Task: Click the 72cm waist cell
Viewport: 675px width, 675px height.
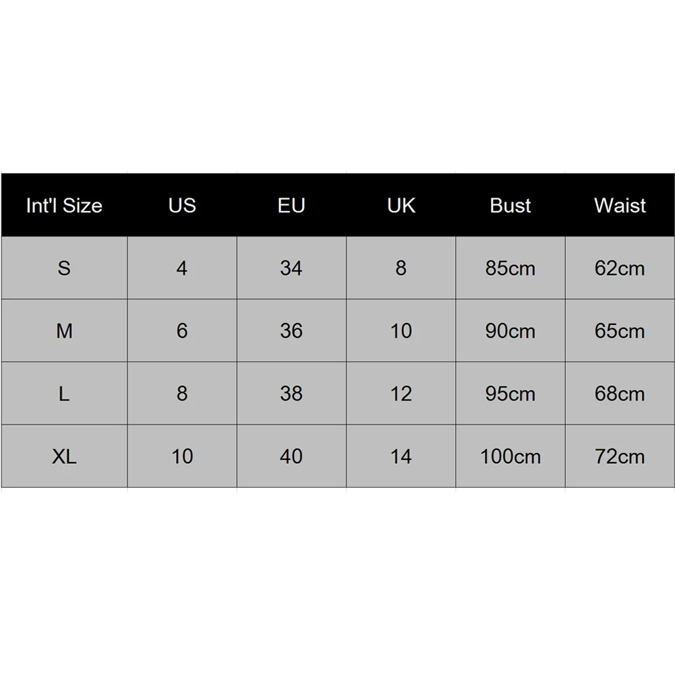Action: coord(620,457)
